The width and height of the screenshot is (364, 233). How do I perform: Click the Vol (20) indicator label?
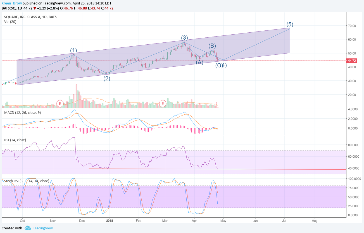(10, 22)
